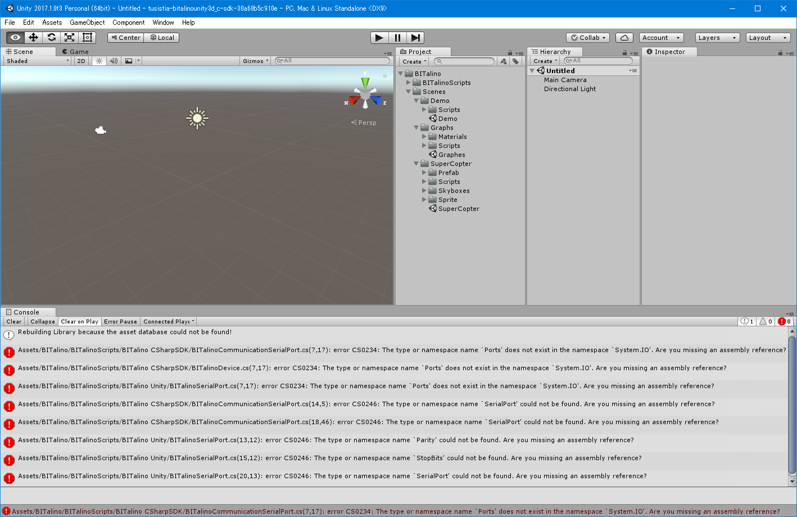The width and height of the screenshot is (797, 517).
Task: Toggle 2D scene view mode
Action: tap(81, 61)
